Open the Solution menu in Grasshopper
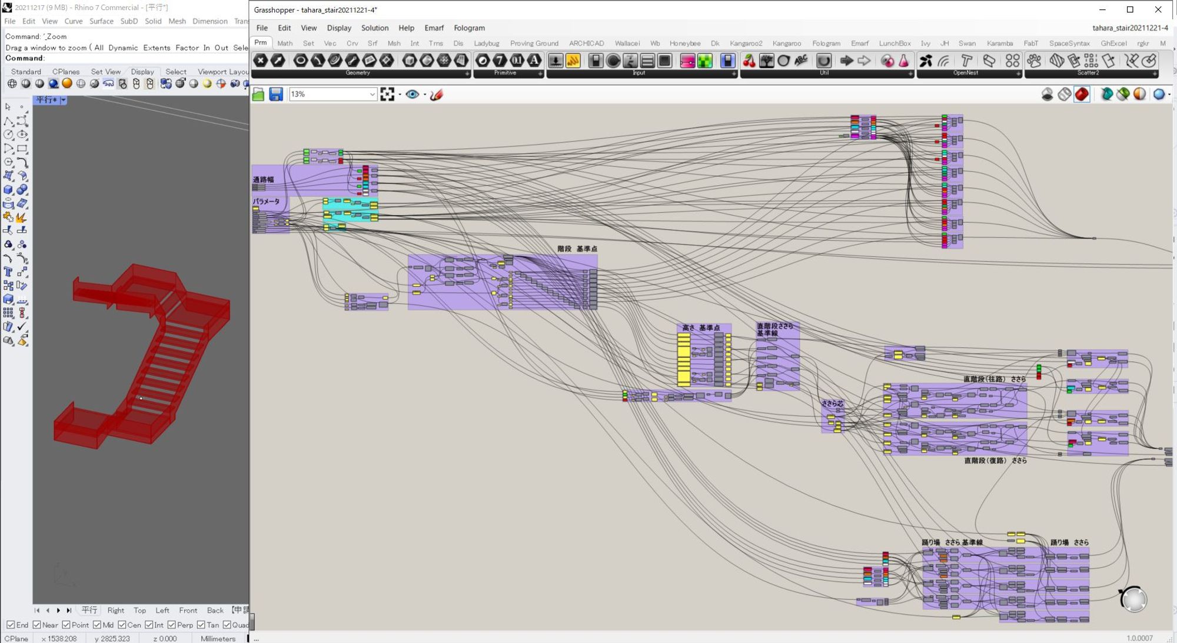The height and width of the screenshot is (643, 1177). (374, 28)
